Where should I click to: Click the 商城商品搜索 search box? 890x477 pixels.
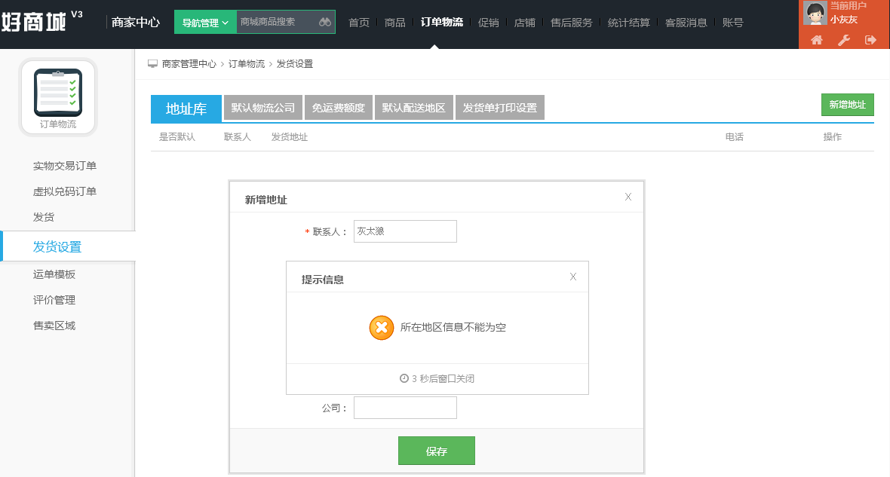coord(277,22)
